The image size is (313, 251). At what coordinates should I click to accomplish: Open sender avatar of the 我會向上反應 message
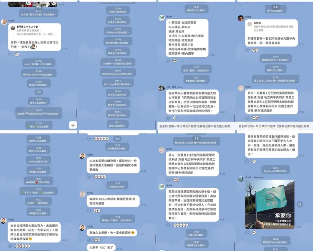pos(83,228)
